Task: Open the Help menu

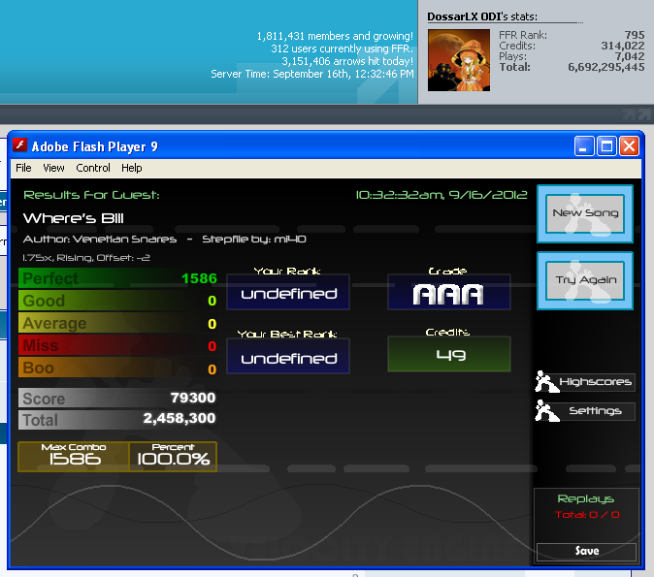Action: coord(131,168)
